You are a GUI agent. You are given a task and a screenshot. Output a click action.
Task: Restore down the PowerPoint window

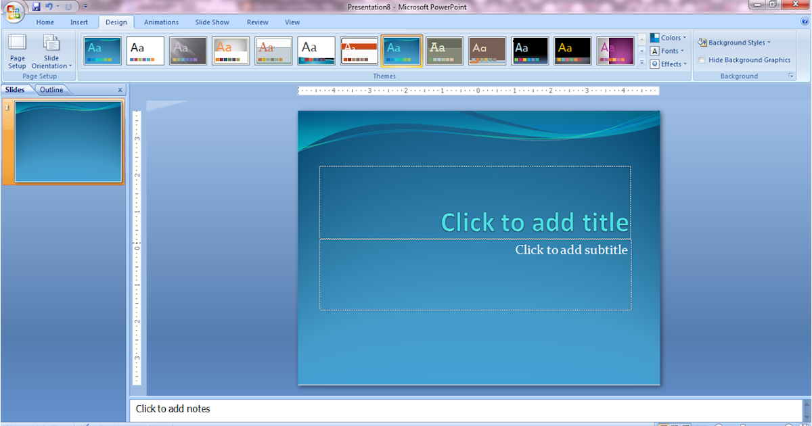pyautogui.click(x=773, y=4)
